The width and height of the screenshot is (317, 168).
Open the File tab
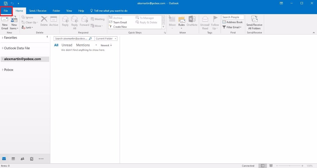click(6, 11)
